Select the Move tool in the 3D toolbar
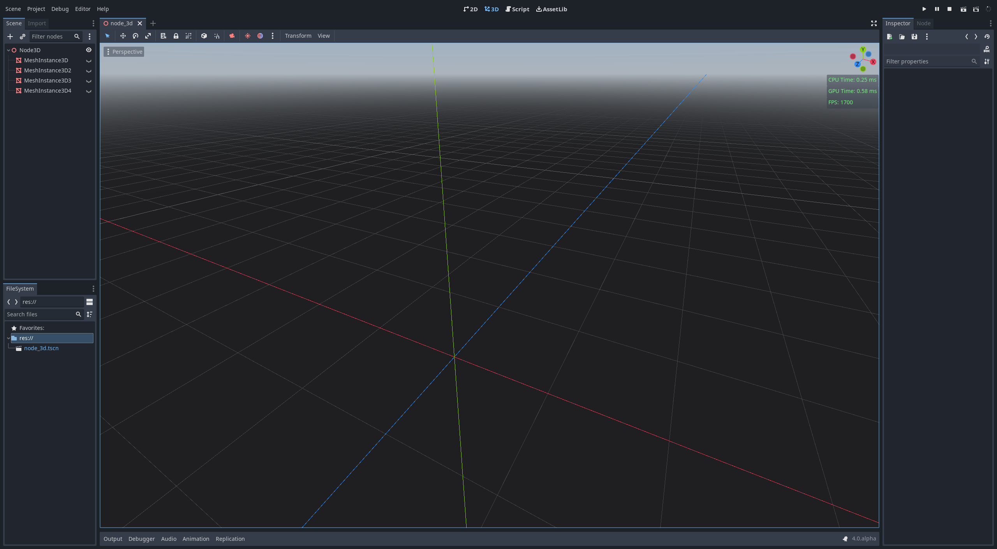 click(123, 36)
